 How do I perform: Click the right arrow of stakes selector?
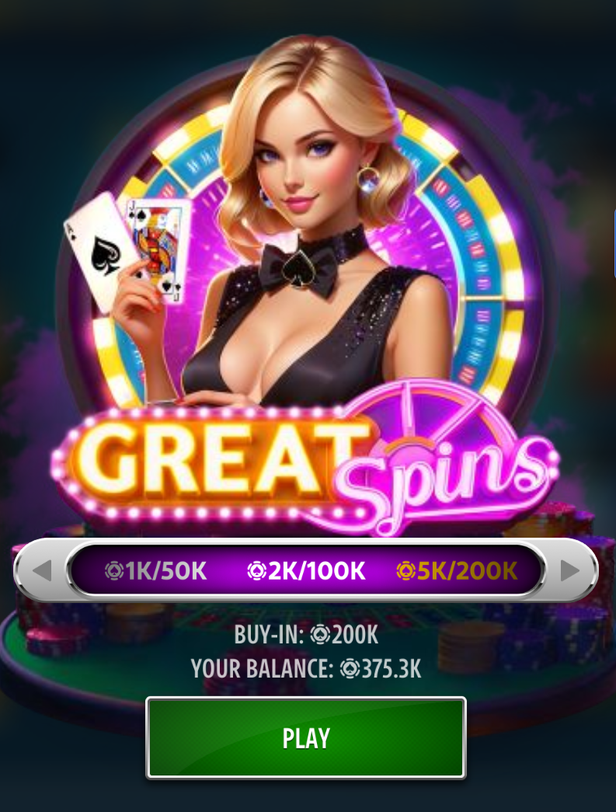coord(570,570)
